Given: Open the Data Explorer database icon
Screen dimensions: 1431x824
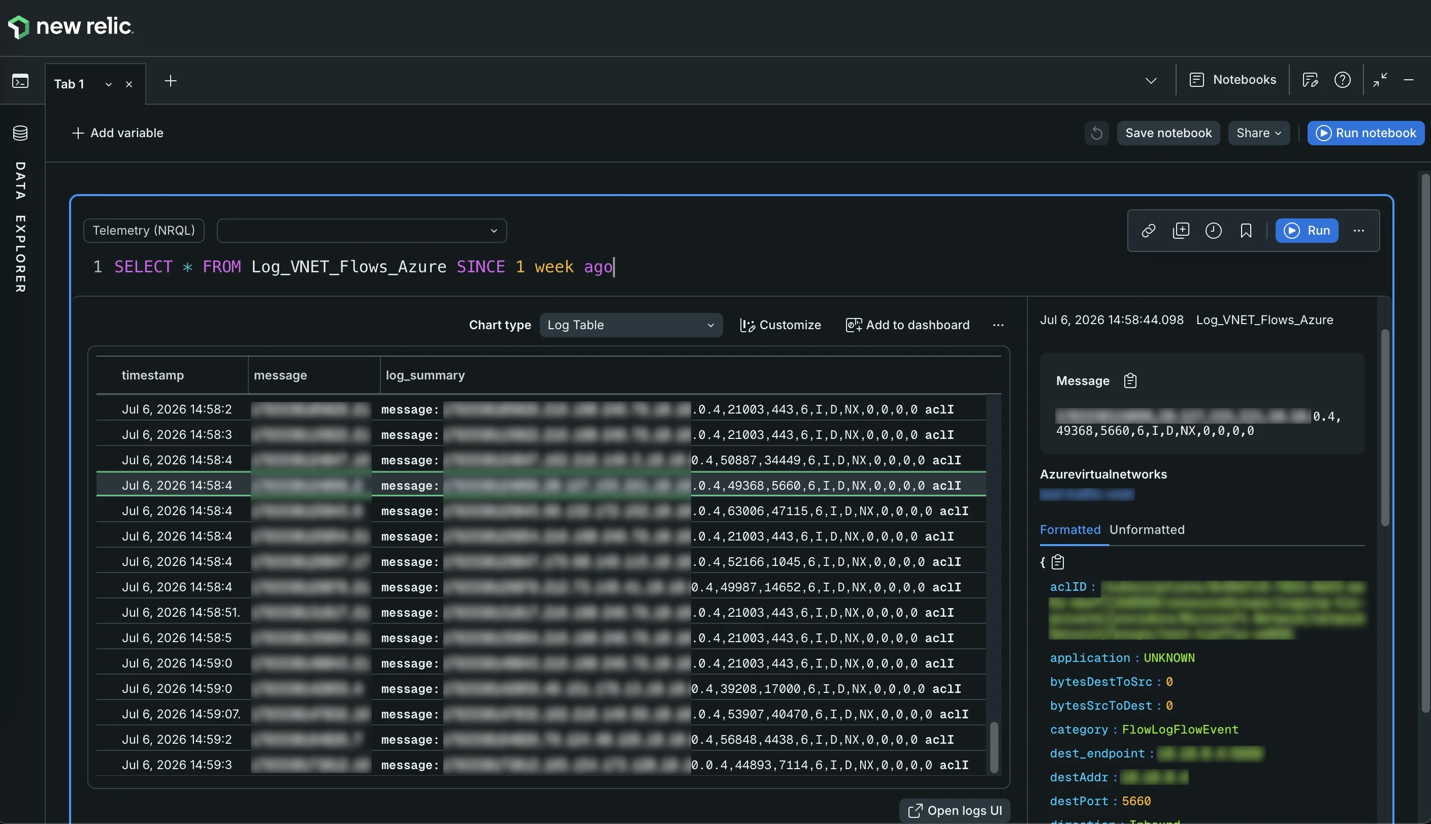Looking at the screenshot, I should 20,133.
